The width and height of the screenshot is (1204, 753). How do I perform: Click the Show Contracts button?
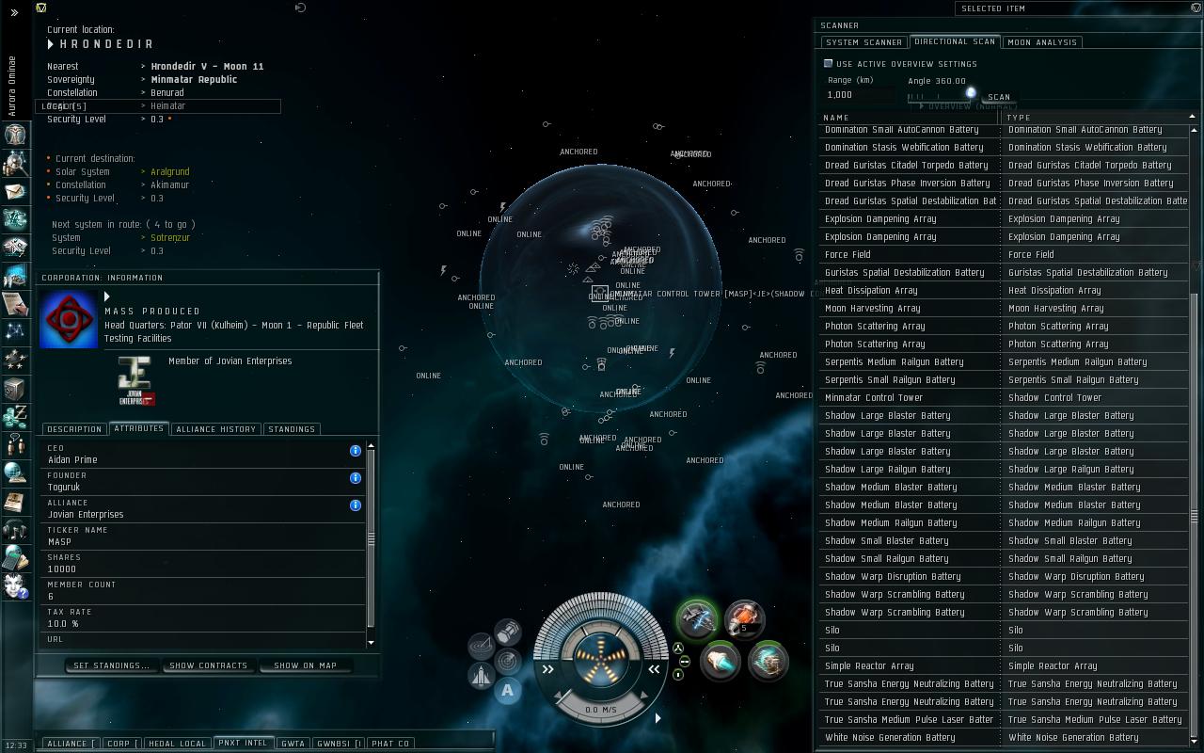click(x=208, y=665)
